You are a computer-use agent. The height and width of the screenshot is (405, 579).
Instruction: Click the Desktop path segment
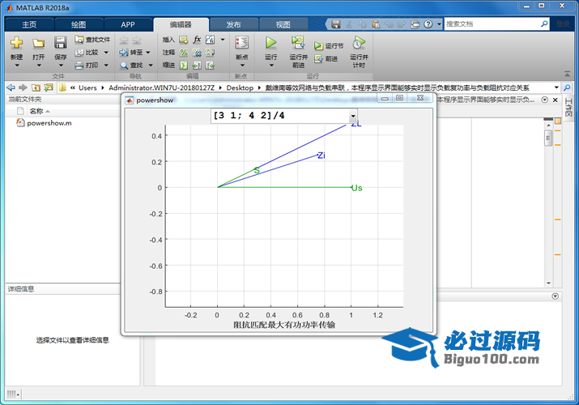tap(240, 87)
